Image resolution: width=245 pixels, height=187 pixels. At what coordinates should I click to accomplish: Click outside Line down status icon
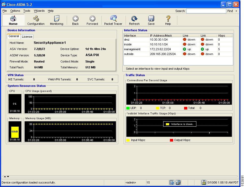click(x=185, y=54)
